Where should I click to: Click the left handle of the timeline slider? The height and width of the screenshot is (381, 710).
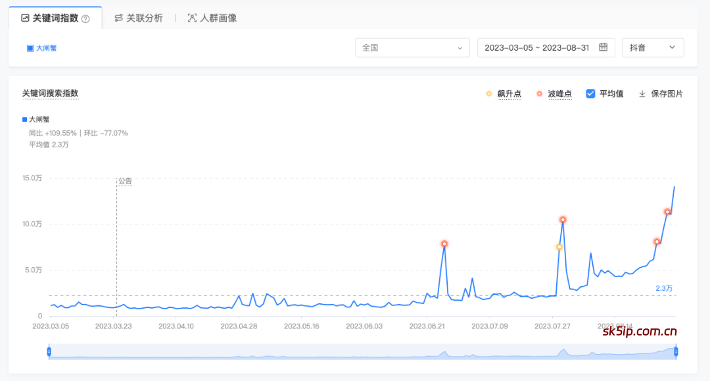[x=49, y=352]
